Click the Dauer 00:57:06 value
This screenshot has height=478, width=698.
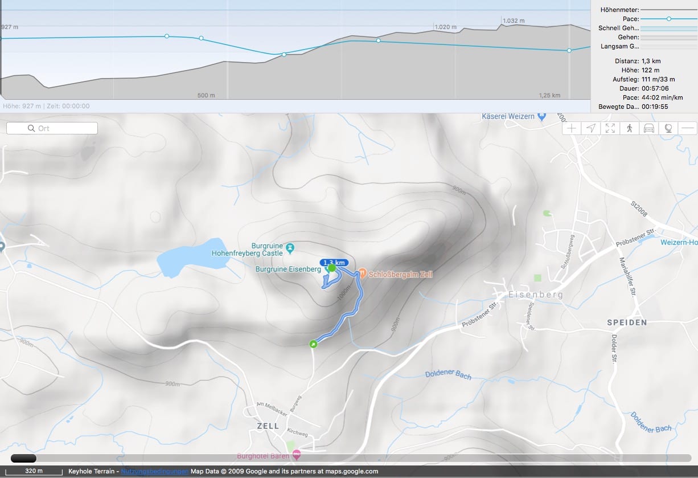click(655, 88)
